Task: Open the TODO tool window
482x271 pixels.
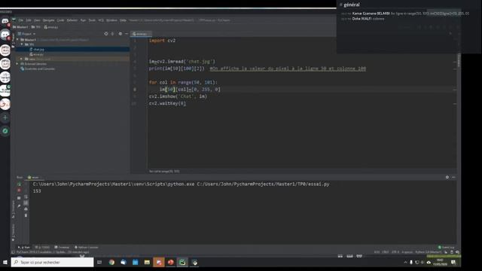Action: 42,247
